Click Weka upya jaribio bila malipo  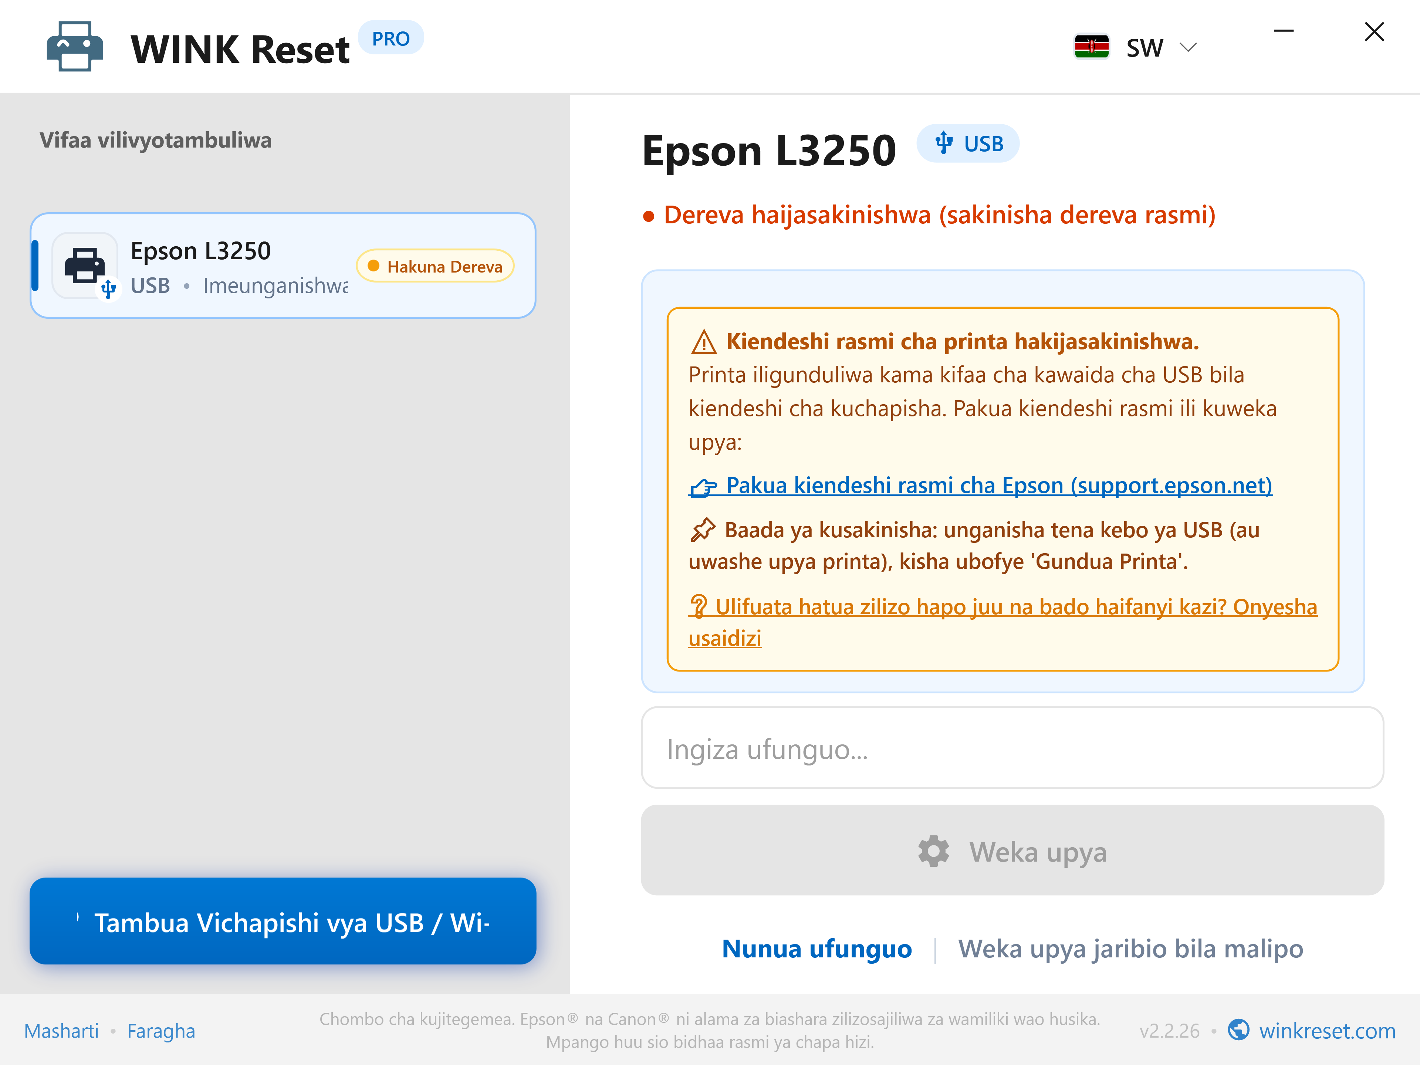click(x=1130, y=949)
